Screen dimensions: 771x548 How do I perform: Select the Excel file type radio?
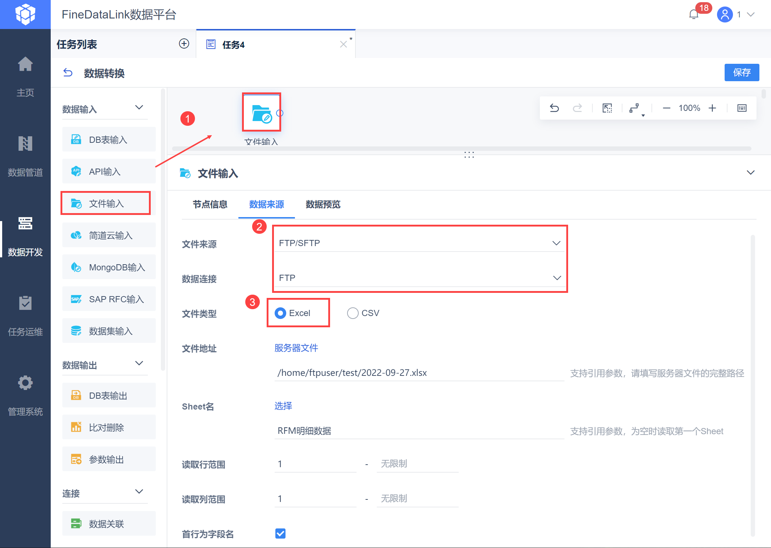point(280,313)
